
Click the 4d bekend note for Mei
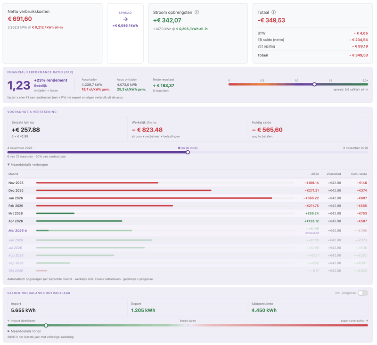312,233
